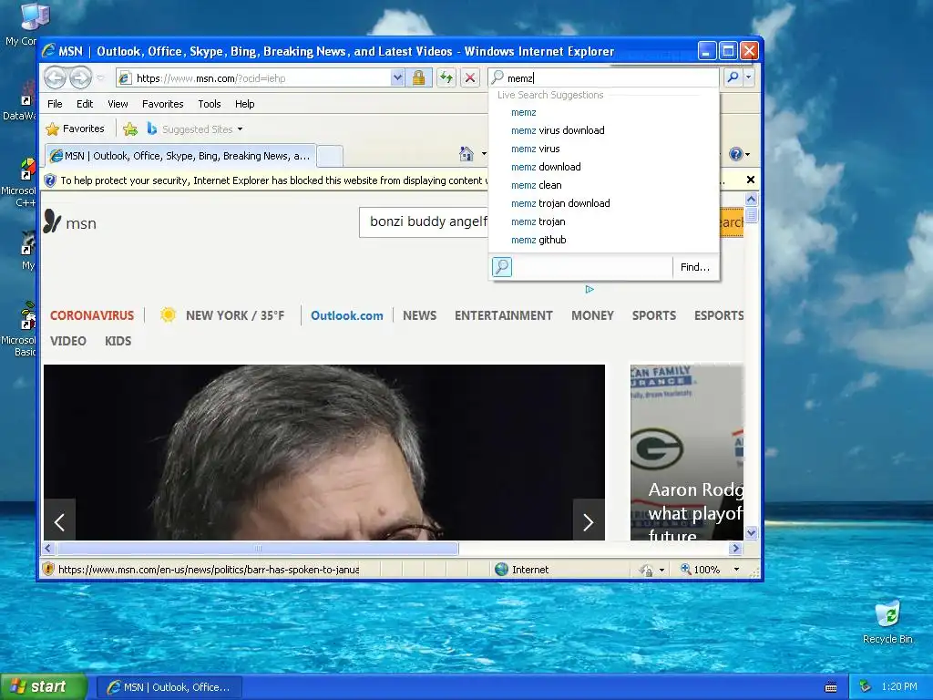Go to the VIDEO section
The height and width of the screenshot is (700, 933).
click(x=67, y=341)
